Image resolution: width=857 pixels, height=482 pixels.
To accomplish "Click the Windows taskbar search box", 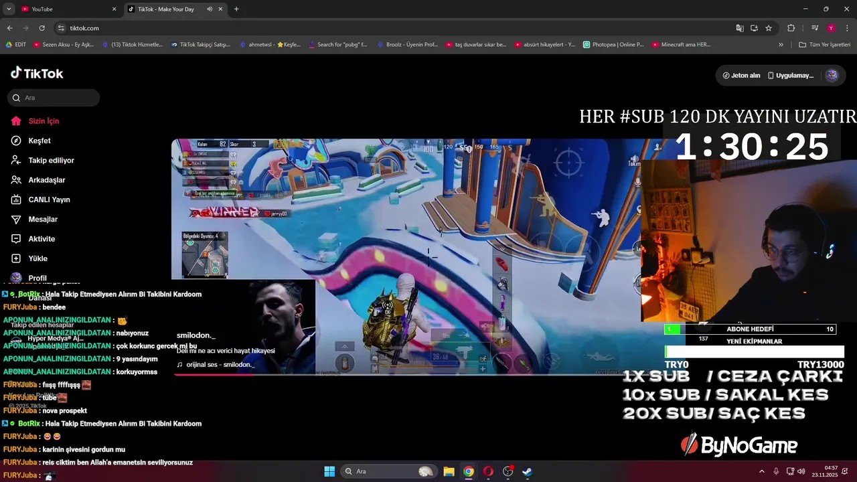I will coord(388,471).
